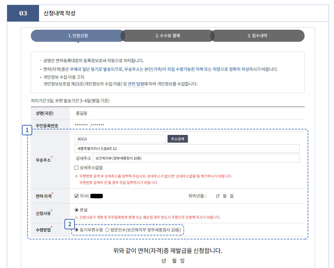The width and height of the screenshot is (334, 268).
Task: Click the 취득년월 date text
Action: [x=211, y=196]
